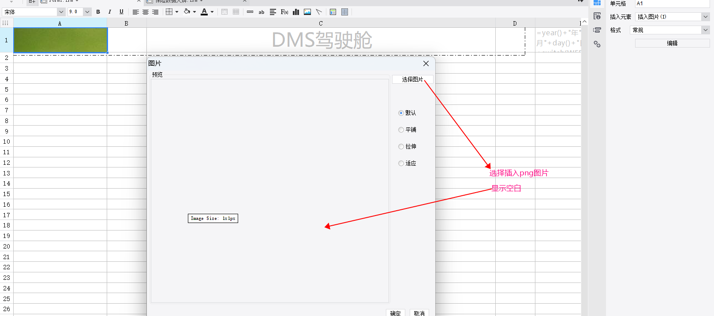Open the cell attributes panel icon

597,16
